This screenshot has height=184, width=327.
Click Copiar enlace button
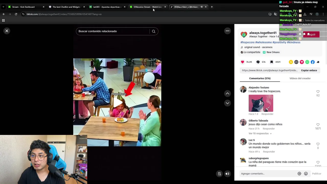309,70
